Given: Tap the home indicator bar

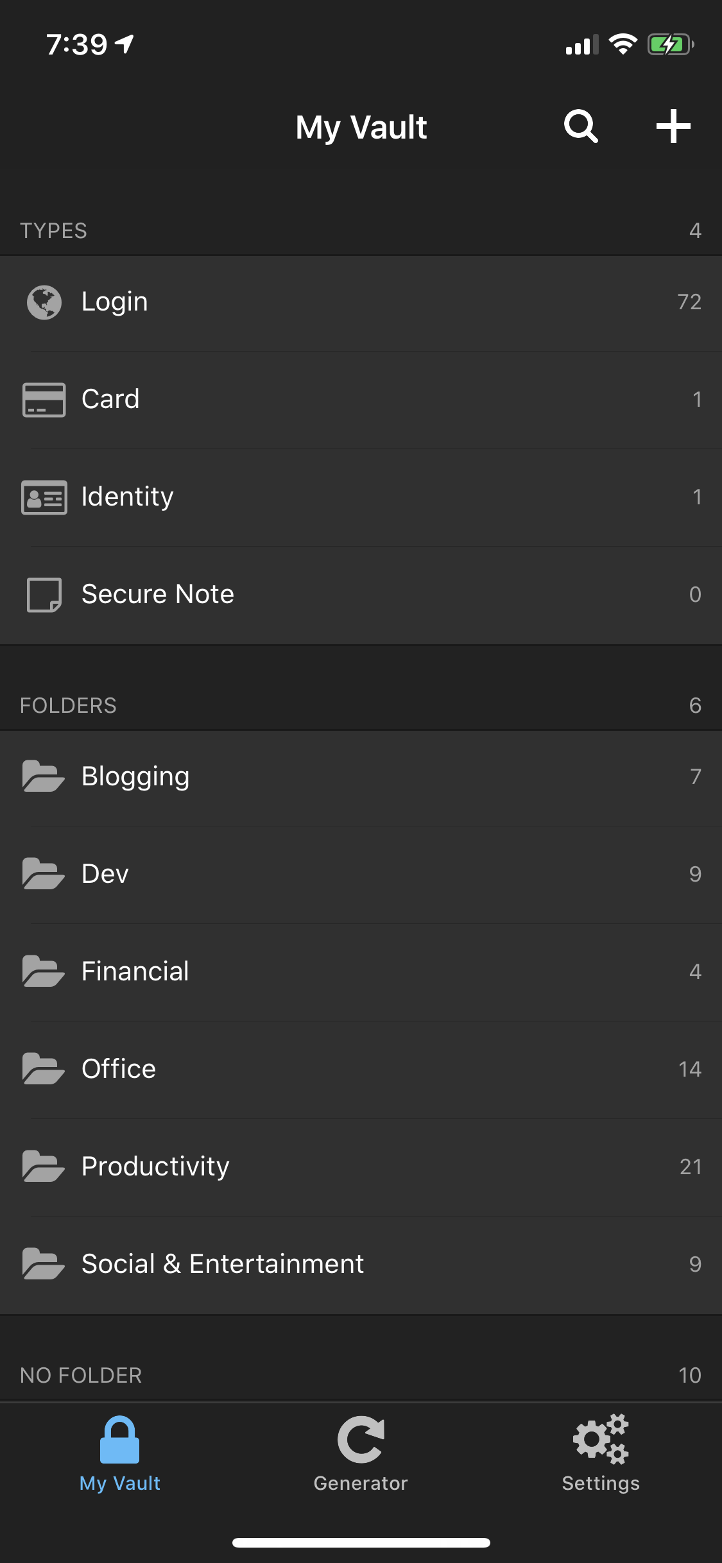Looking at the screenshot, I should click(x=361, y=1542).
